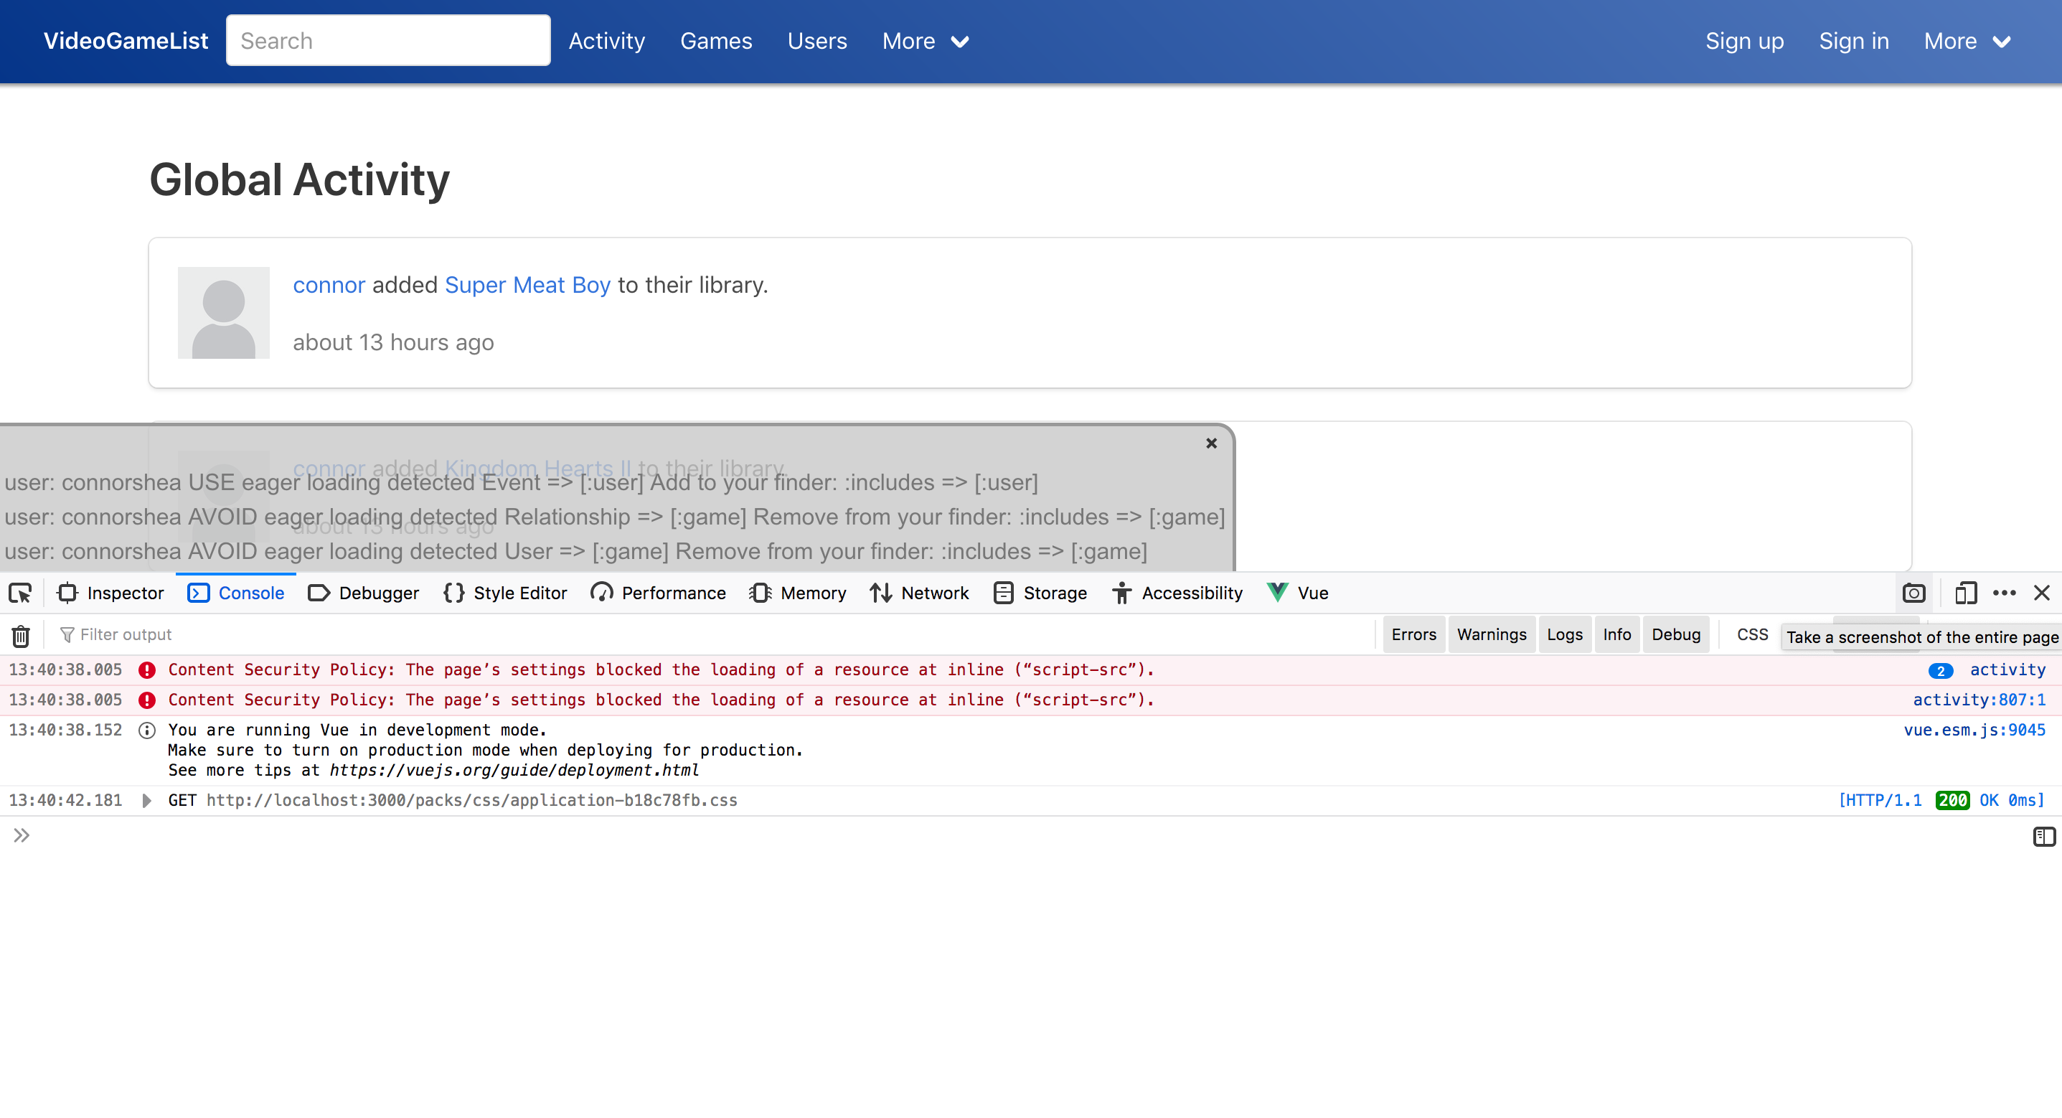Open the right More dropdown near Sign in

(1967, 41)
